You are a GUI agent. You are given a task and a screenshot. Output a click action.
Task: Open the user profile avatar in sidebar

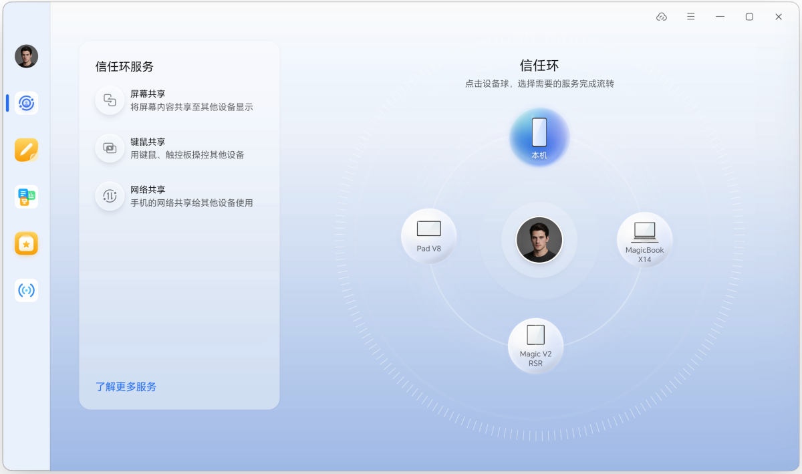[x=27, y=56]
